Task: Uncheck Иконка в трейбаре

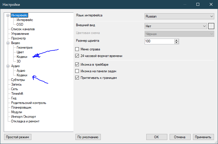Action: pyautogui.click(x=77, y=65)
